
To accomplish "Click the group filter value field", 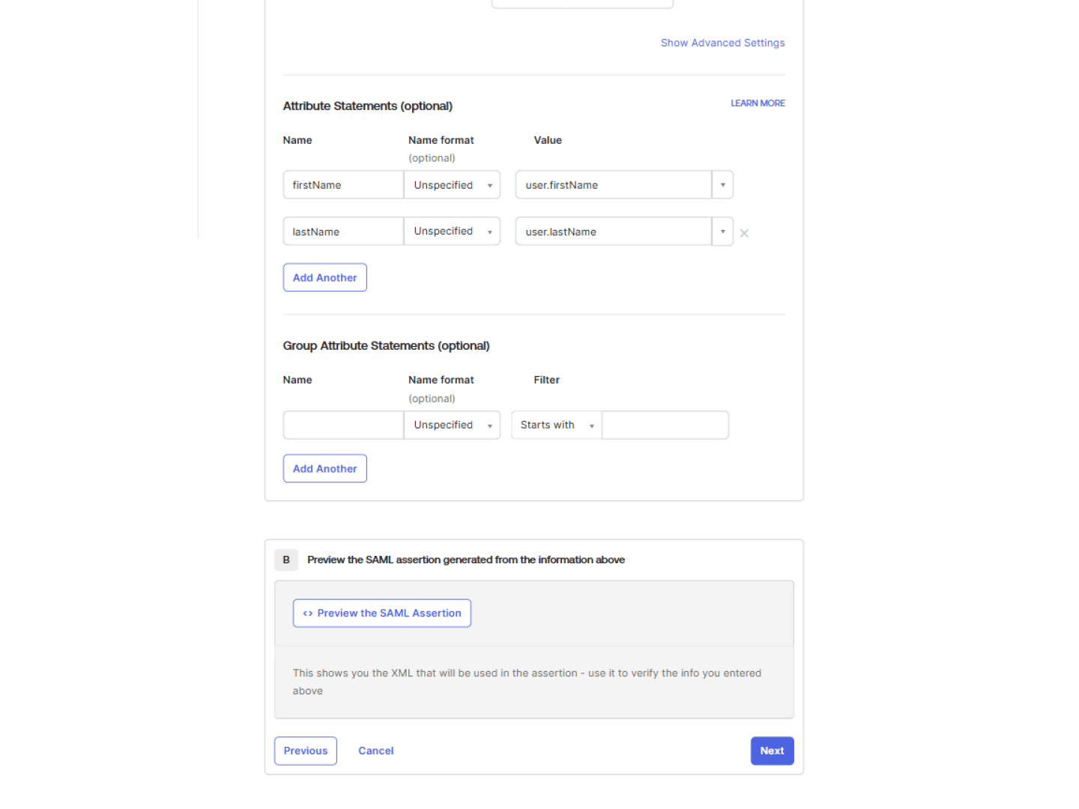I will pos(665,425).
